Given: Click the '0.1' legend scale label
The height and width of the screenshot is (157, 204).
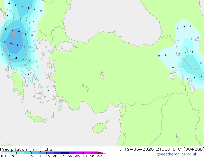Looking at the screenshot, I should (4, 156).
